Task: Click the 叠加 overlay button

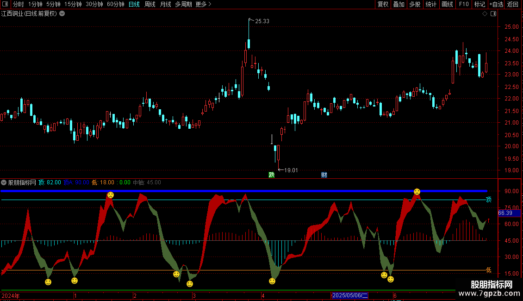Action: point(399,4)
